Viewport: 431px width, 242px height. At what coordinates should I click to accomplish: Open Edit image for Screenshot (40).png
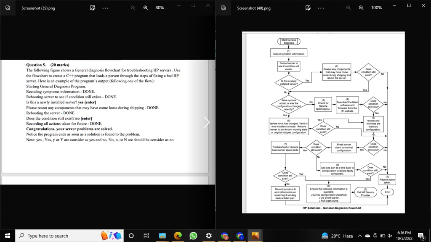tap(307, 8)
